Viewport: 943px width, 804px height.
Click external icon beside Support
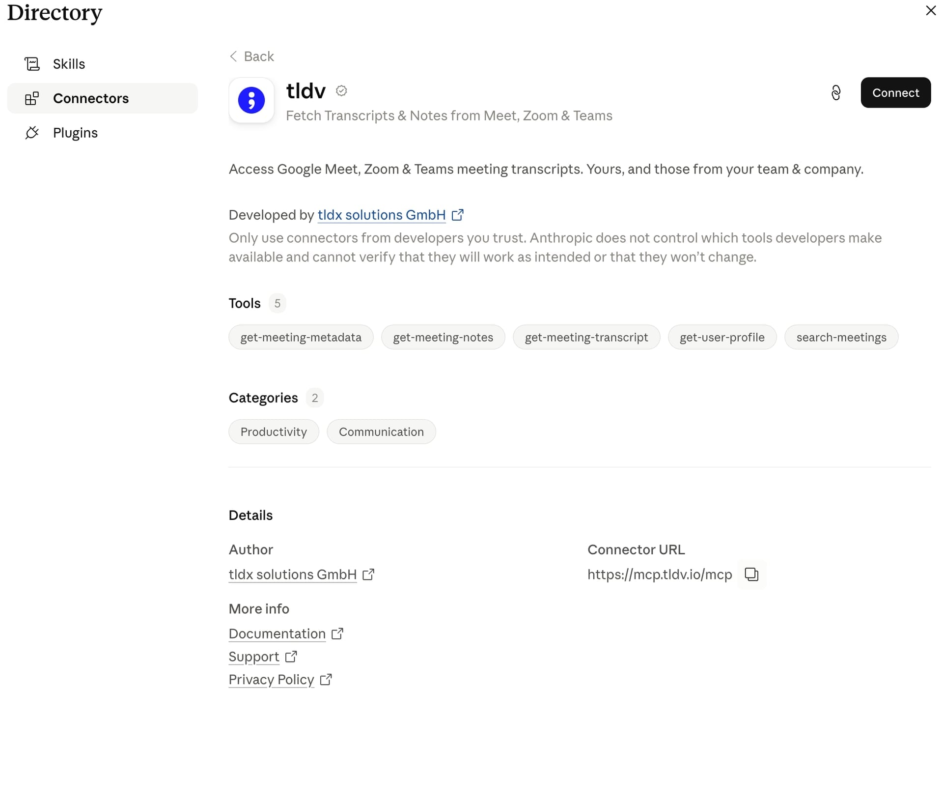point(291,657)
